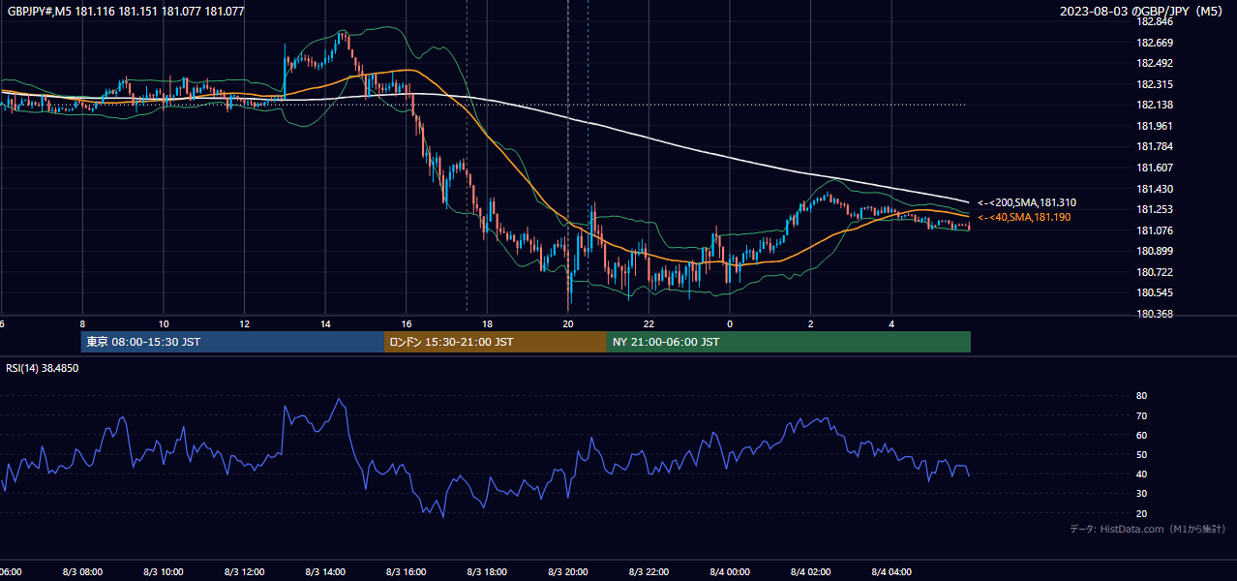Click price level 181.784 on the axis
Image resolution: width=1237 pixels, height=581 pixels.
click(1155, 147)
